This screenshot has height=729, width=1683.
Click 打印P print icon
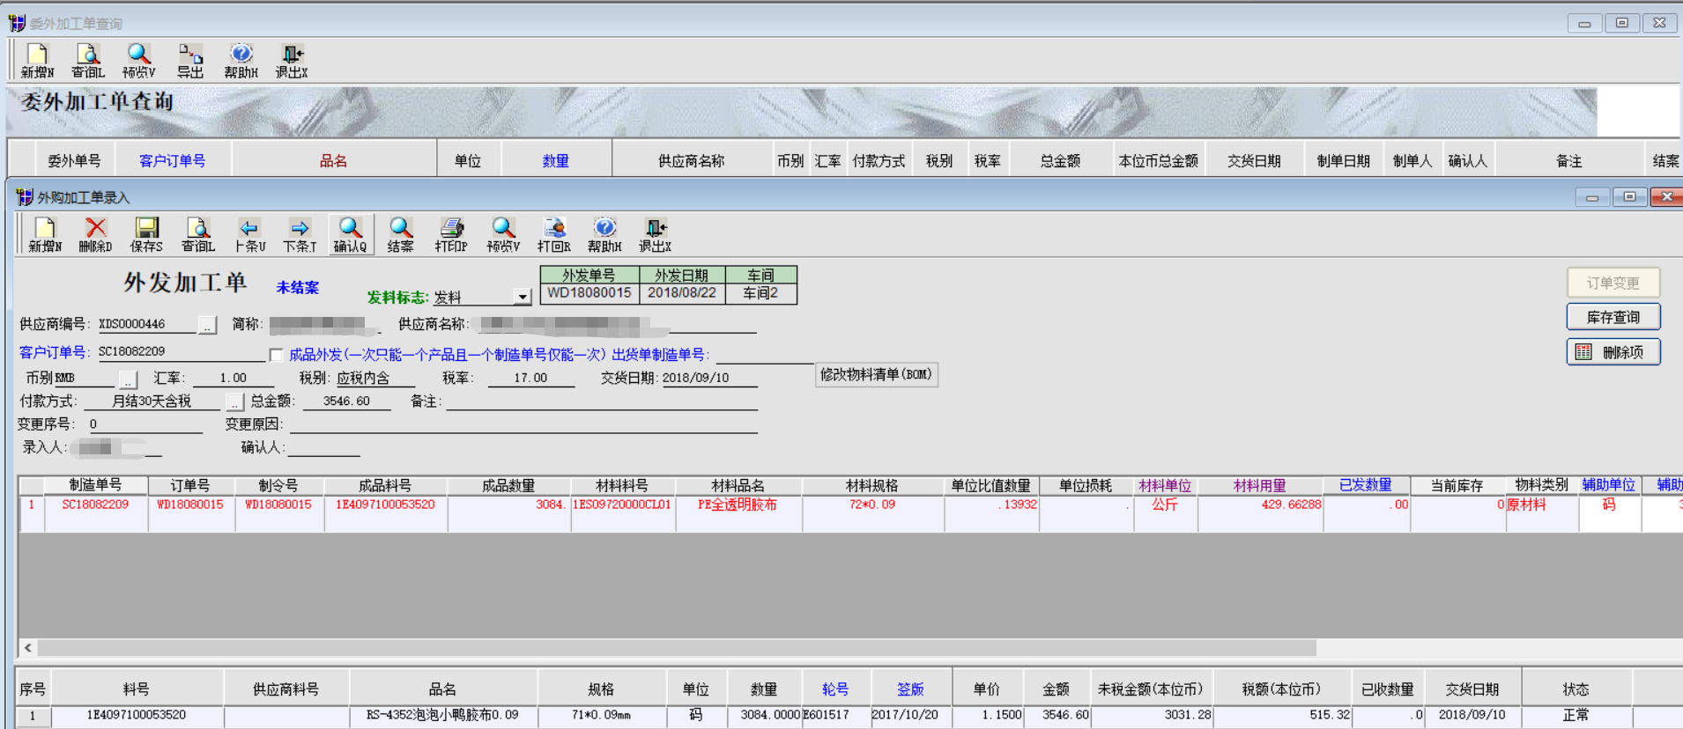tap(451, 235)
